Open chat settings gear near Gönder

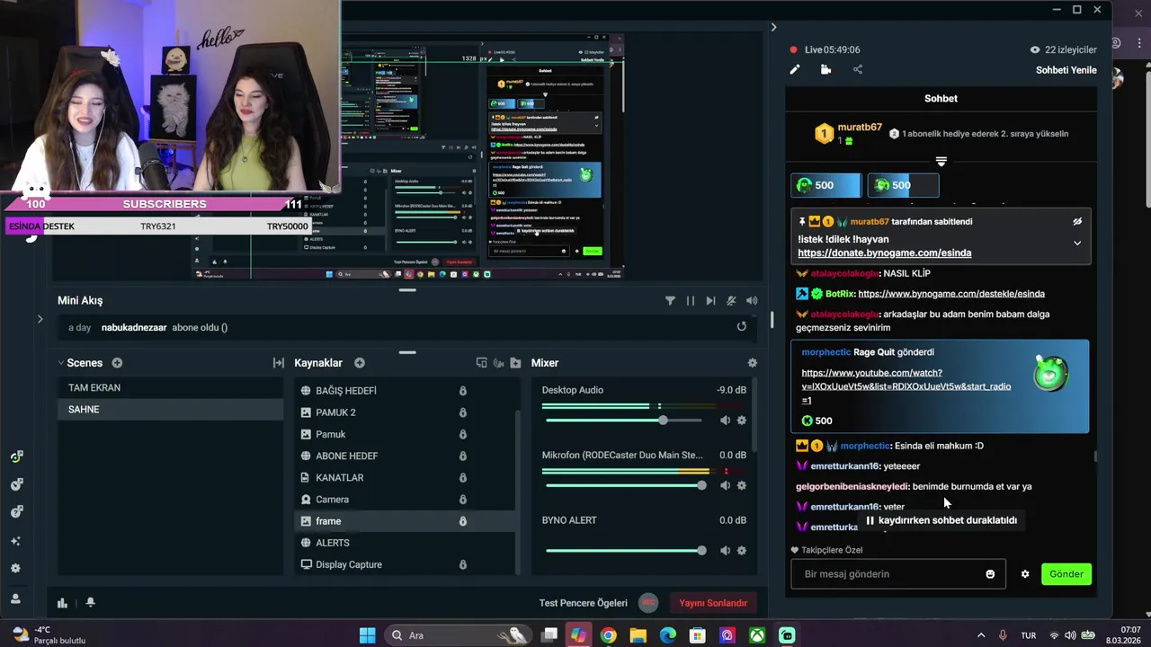[1025, 574]
